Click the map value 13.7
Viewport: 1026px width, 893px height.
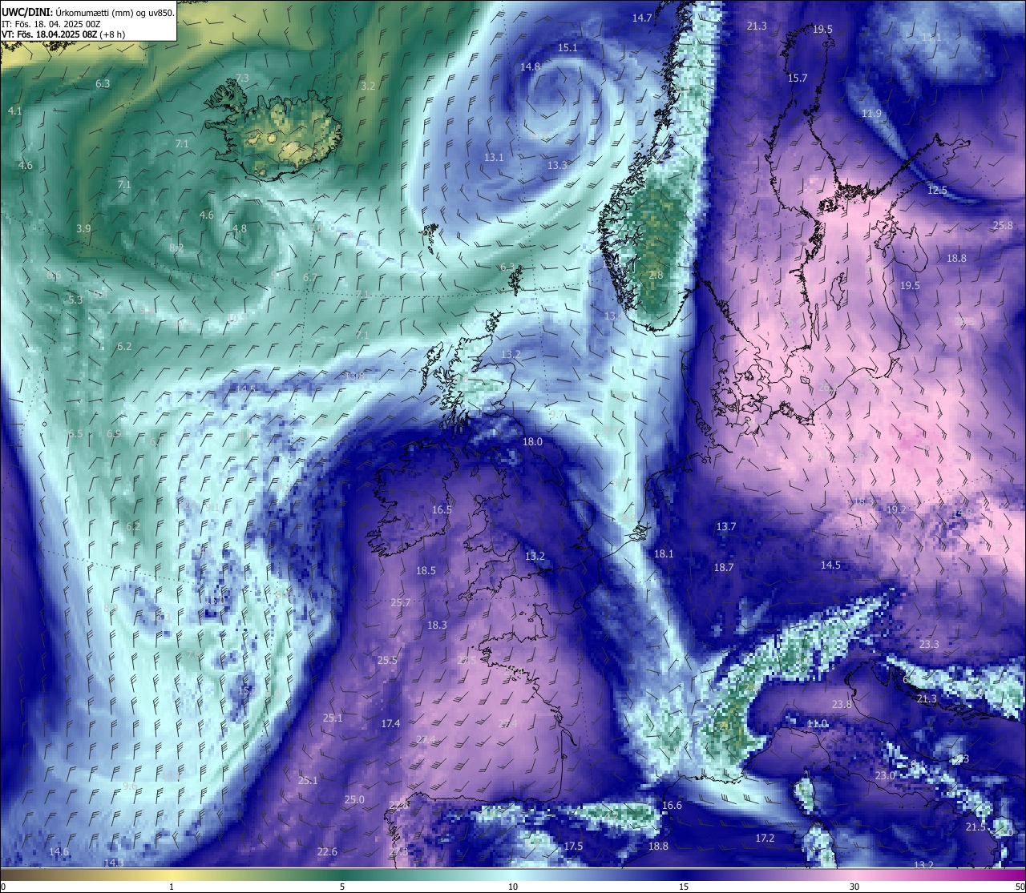pyautogui.click(x=726, y=527)
